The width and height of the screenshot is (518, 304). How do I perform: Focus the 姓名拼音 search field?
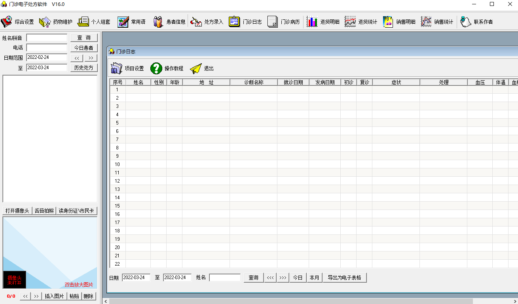tap(47, 38)
